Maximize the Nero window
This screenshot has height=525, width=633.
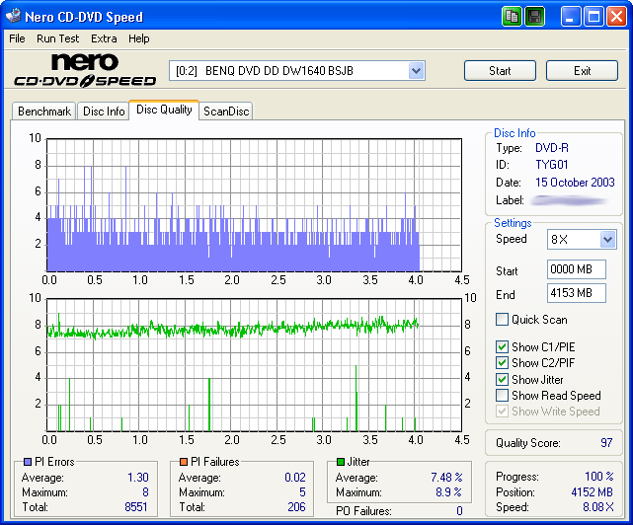pos(593,17)
